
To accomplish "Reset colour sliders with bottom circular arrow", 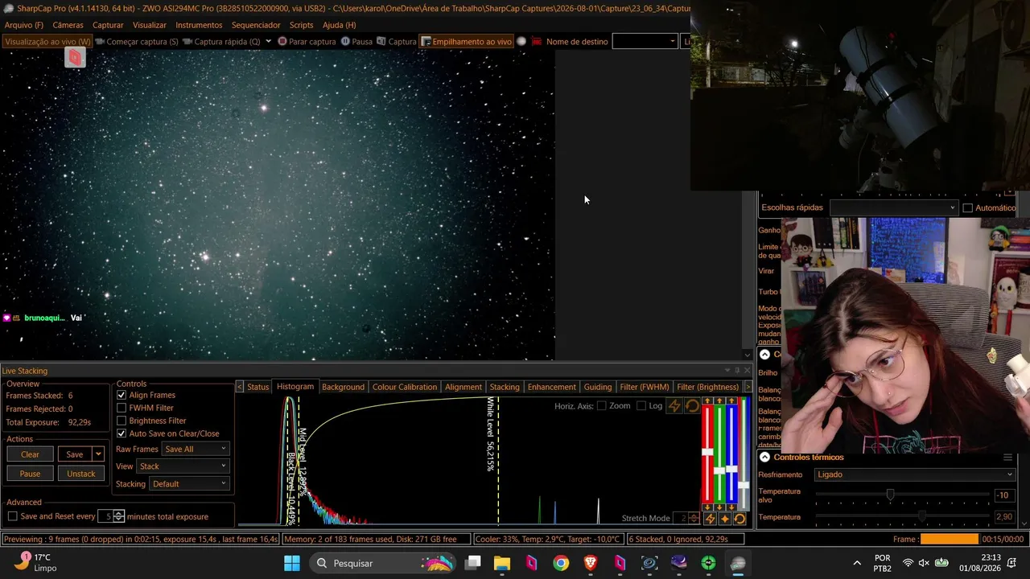I will pos(740,519).
